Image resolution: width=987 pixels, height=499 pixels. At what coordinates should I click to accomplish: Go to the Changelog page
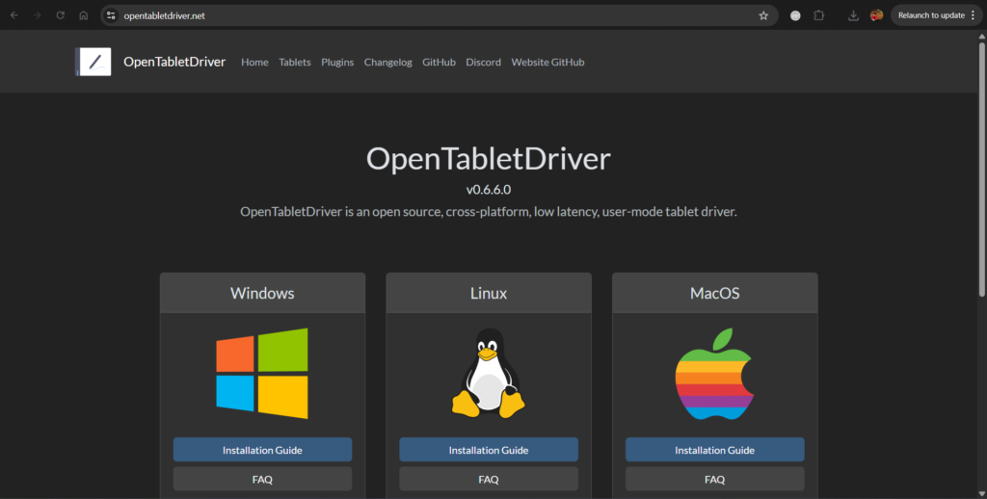point(387,63)
